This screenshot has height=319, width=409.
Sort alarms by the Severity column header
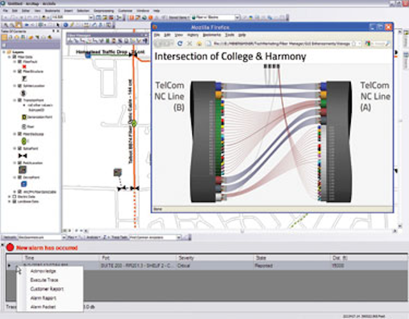(x=215, y=258)
